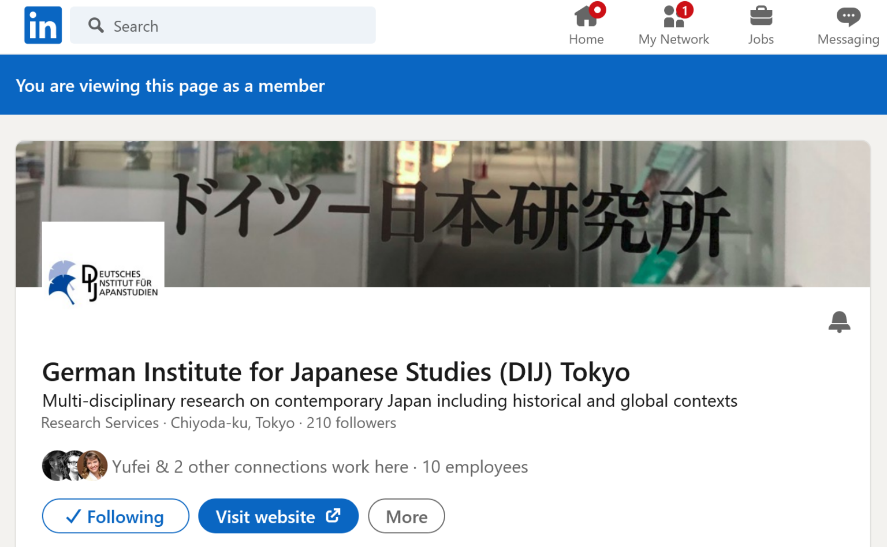This screenshot has height=547, width=887.
Task: Go to My Network
Action: pyautogui.click(x=673, y=25)
